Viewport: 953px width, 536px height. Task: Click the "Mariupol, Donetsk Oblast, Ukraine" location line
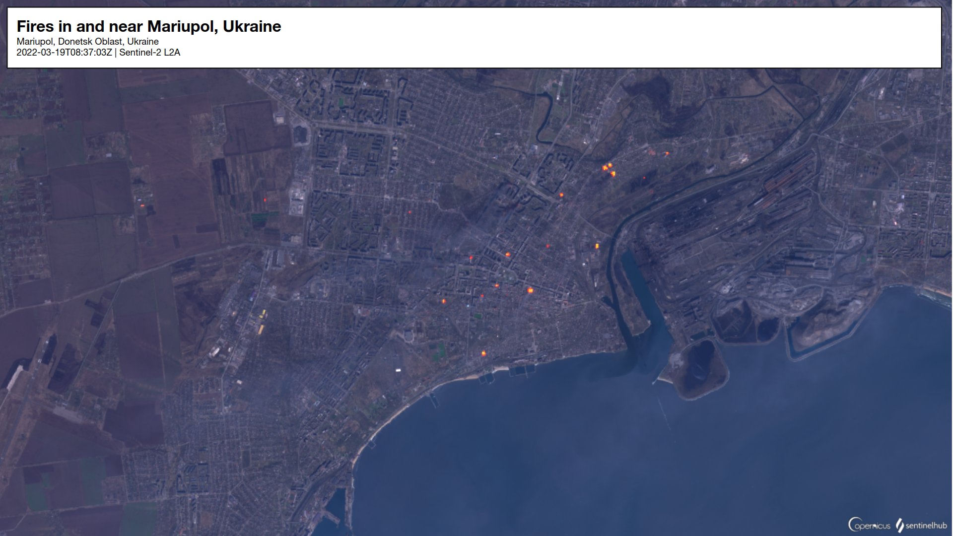[88, 42]
